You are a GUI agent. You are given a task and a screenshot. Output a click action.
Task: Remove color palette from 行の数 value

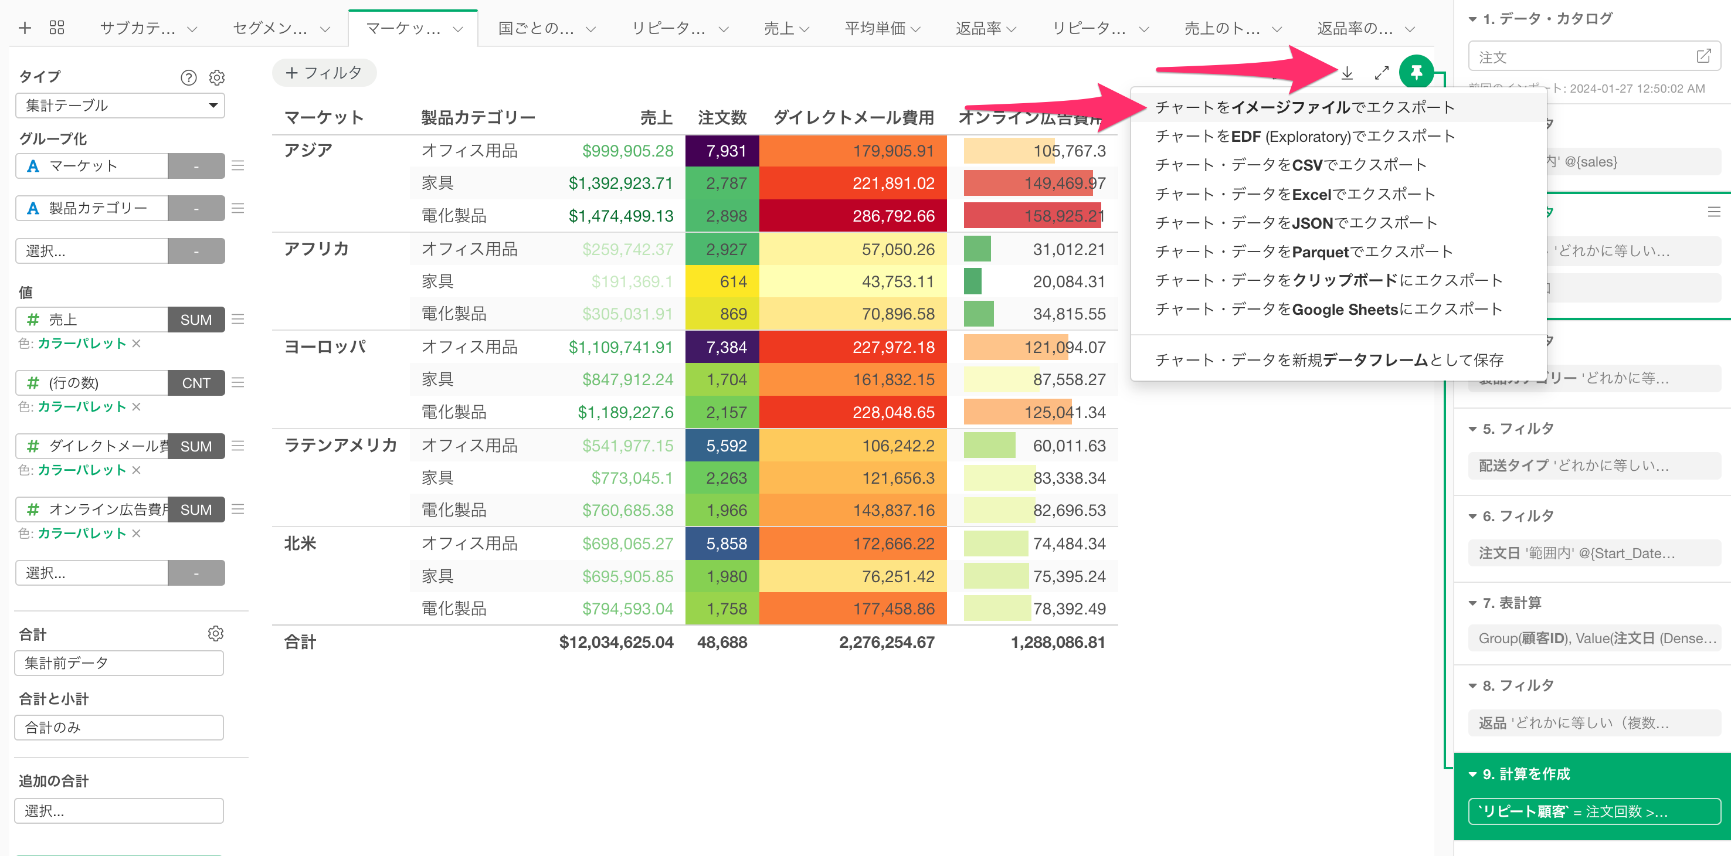coord(137,406)
